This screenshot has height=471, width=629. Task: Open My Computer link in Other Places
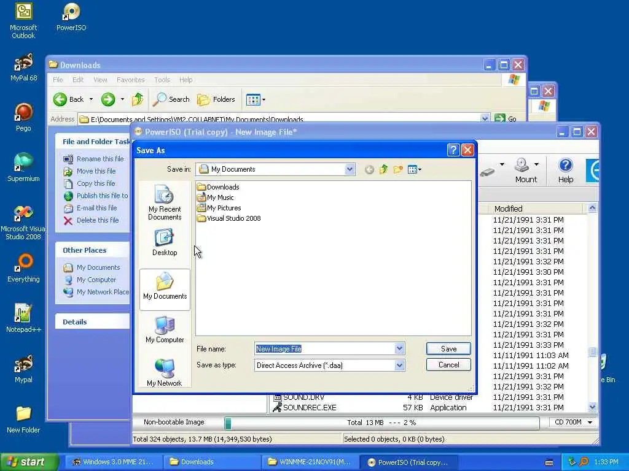[96, 280]
